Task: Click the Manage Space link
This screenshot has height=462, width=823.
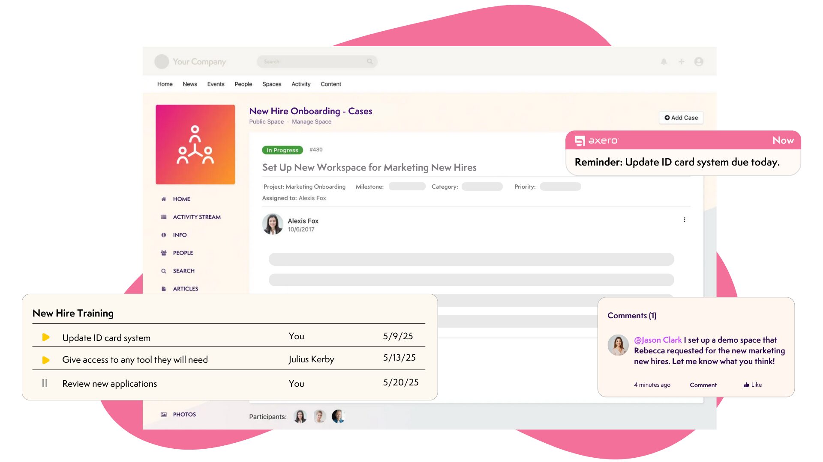Action: point(311,122)
